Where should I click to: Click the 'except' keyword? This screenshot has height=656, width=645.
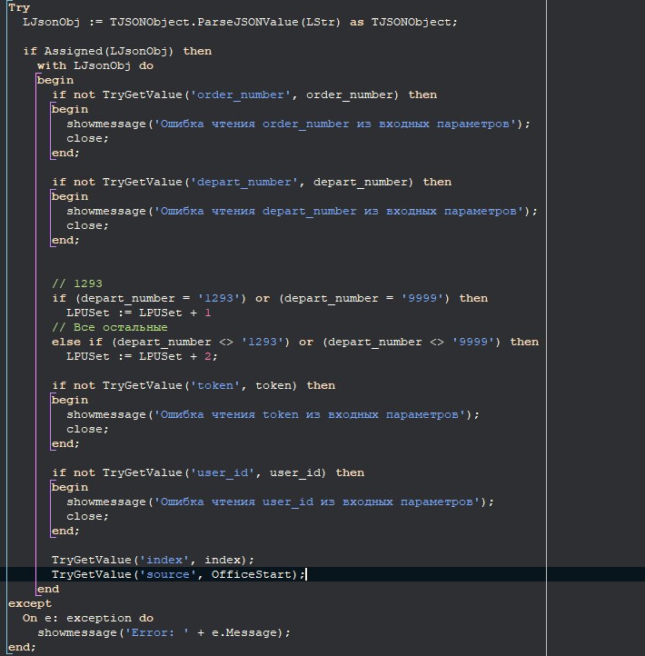(30, 603)
